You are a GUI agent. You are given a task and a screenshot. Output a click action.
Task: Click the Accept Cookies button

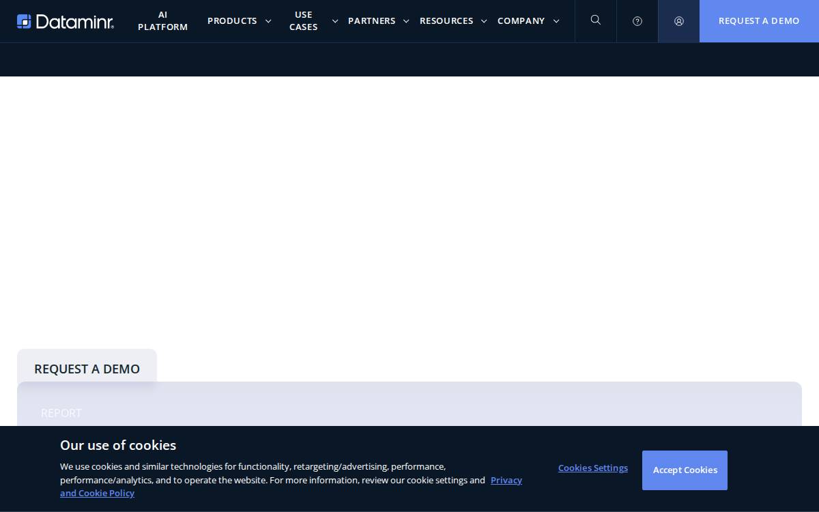click(685, 470)
